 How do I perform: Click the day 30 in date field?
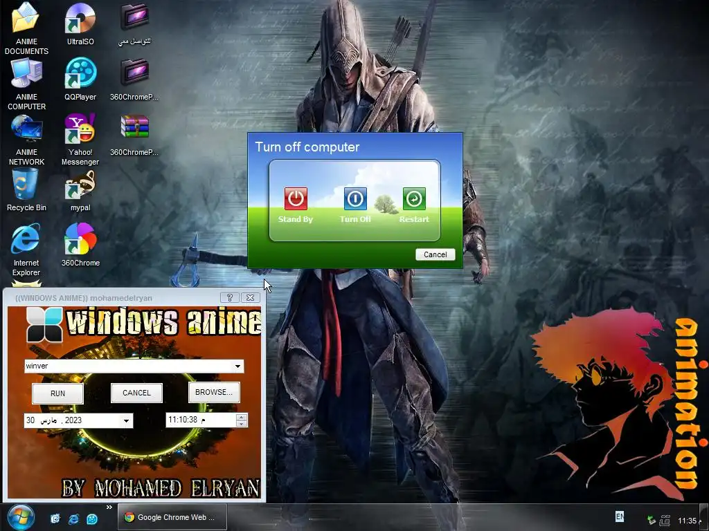coord(30,420)
